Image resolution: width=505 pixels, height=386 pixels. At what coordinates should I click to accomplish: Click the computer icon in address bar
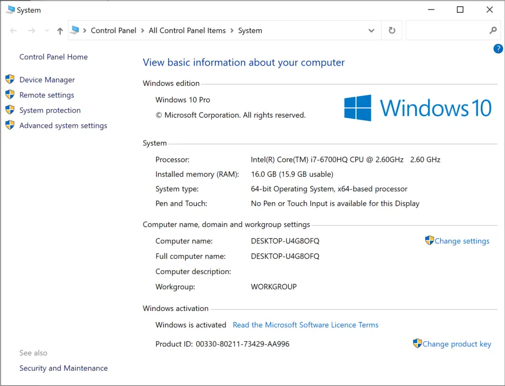(x=74, y=30)
